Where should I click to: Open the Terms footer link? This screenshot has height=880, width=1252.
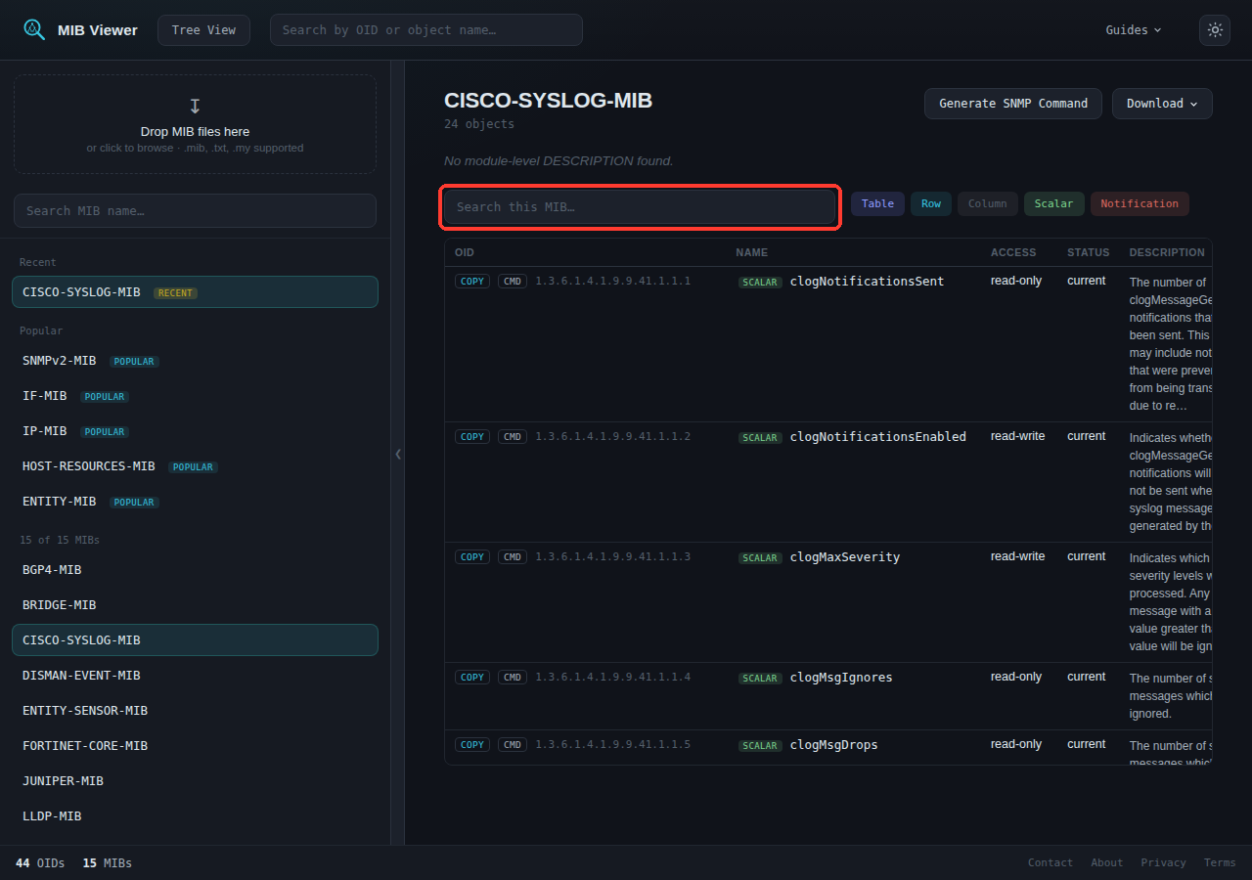(1220, 862)
